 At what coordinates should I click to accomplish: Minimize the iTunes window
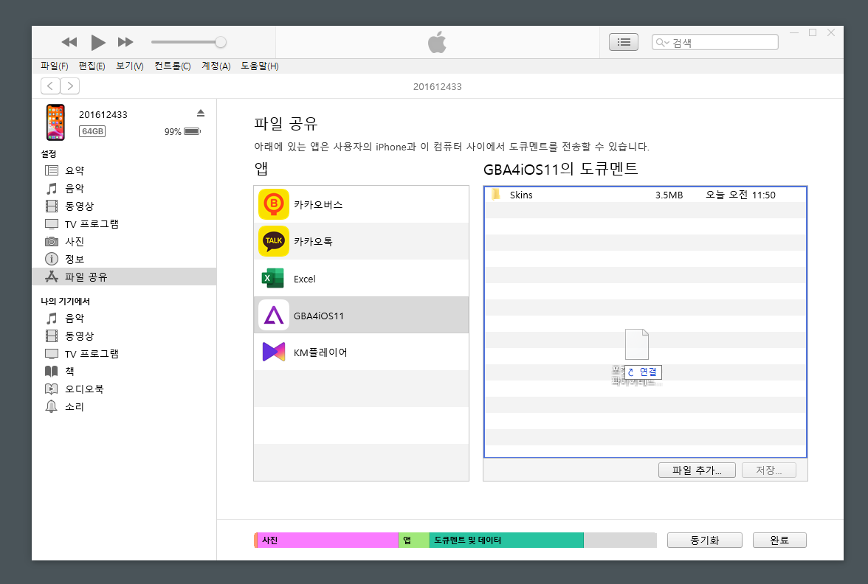coord(794,32)
